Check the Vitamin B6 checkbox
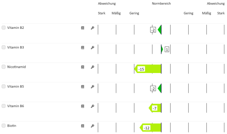Image resolution: width=227 pixels, height=134 pixels. click(4, 106)
